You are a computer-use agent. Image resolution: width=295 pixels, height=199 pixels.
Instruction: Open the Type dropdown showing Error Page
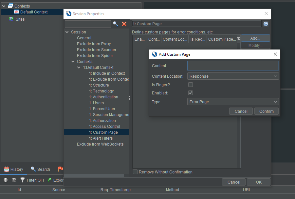pyautogui.click(x=233, y=102)
